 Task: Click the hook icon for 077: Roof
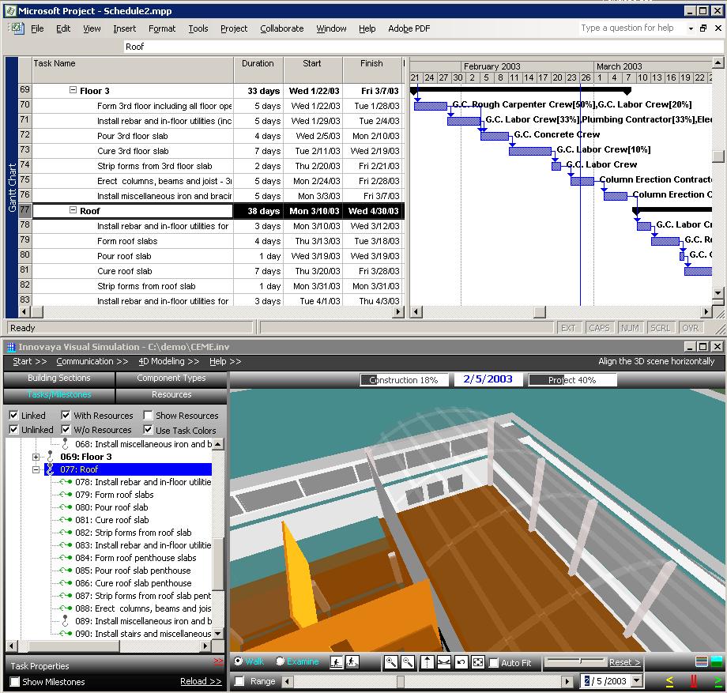pyautogui.click(x=51, y=469)
